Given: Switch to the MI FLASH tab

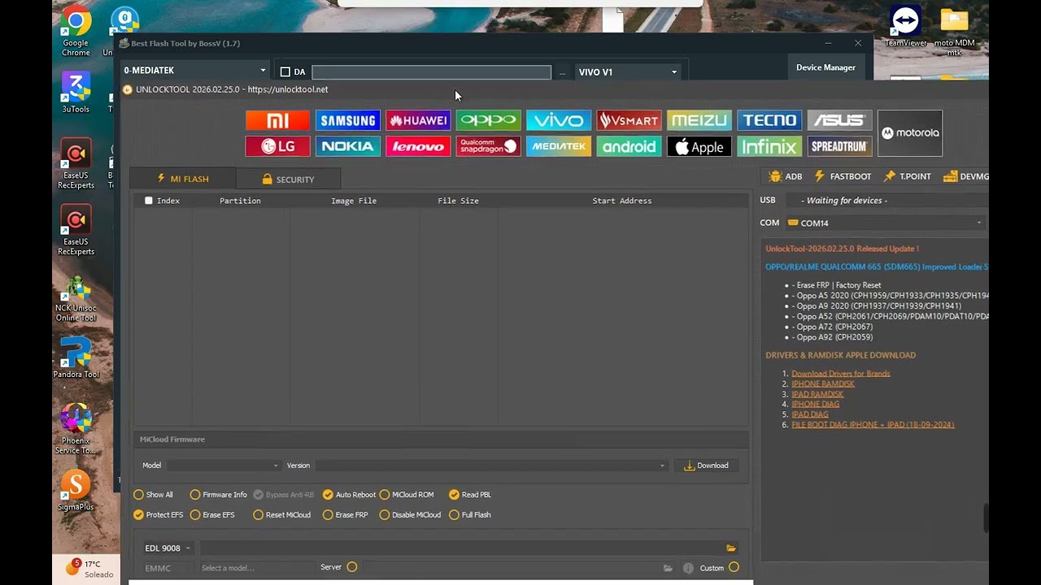Looking at the screenshot, I should [183, 179].
